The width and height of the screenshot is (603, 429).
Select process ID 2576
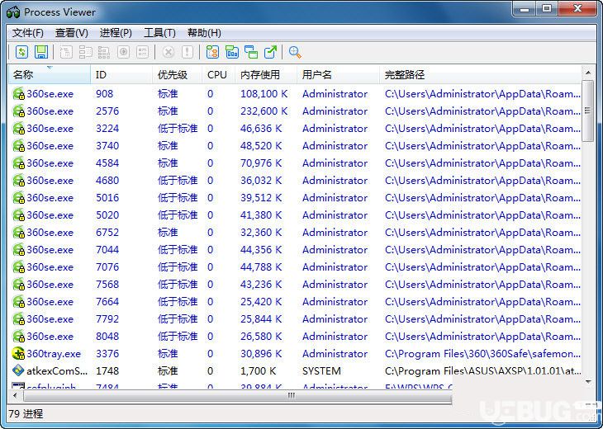(107, 111)
